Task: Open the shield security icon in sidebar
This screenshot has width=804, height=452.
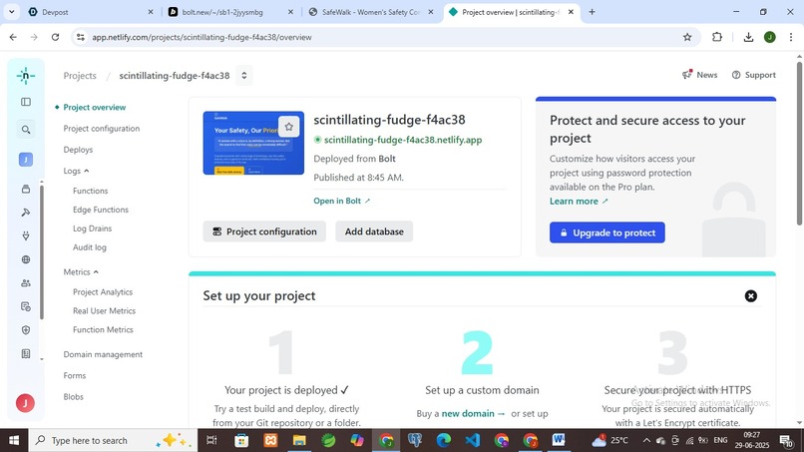Action: pos(26,330)
